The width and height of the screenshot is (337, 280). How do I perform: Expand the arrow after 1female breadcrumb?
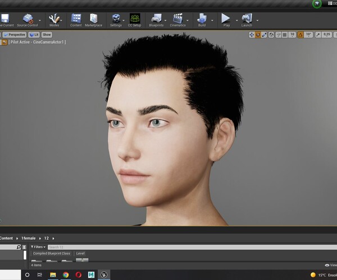(40, 239)
